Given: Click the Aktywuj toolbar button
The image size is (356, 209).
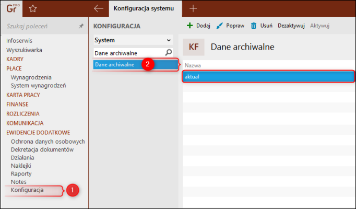Looking at the screenshot, I should click(319, 26).
